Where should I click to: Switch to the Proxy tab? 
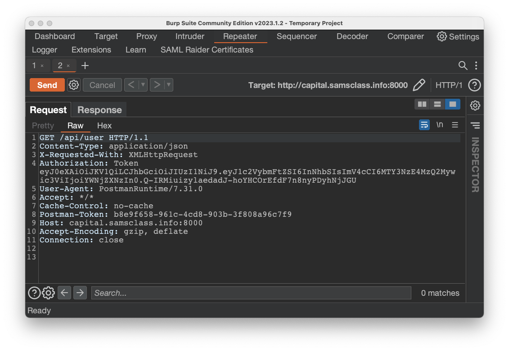(146, 36)
